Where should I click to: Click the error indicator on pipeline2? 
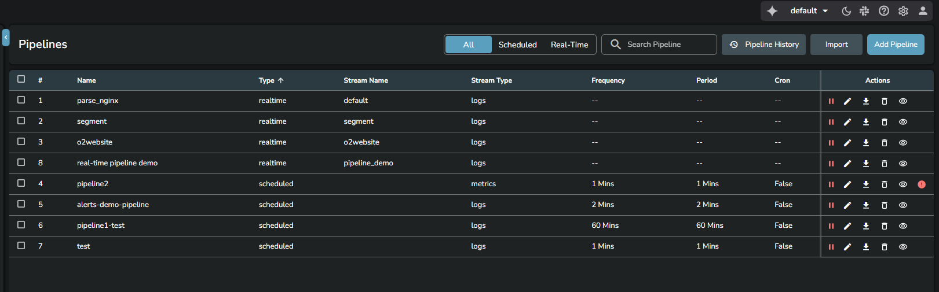coord(921,184)
